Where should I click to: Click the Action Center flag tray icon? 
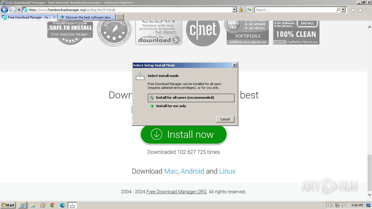344,205
